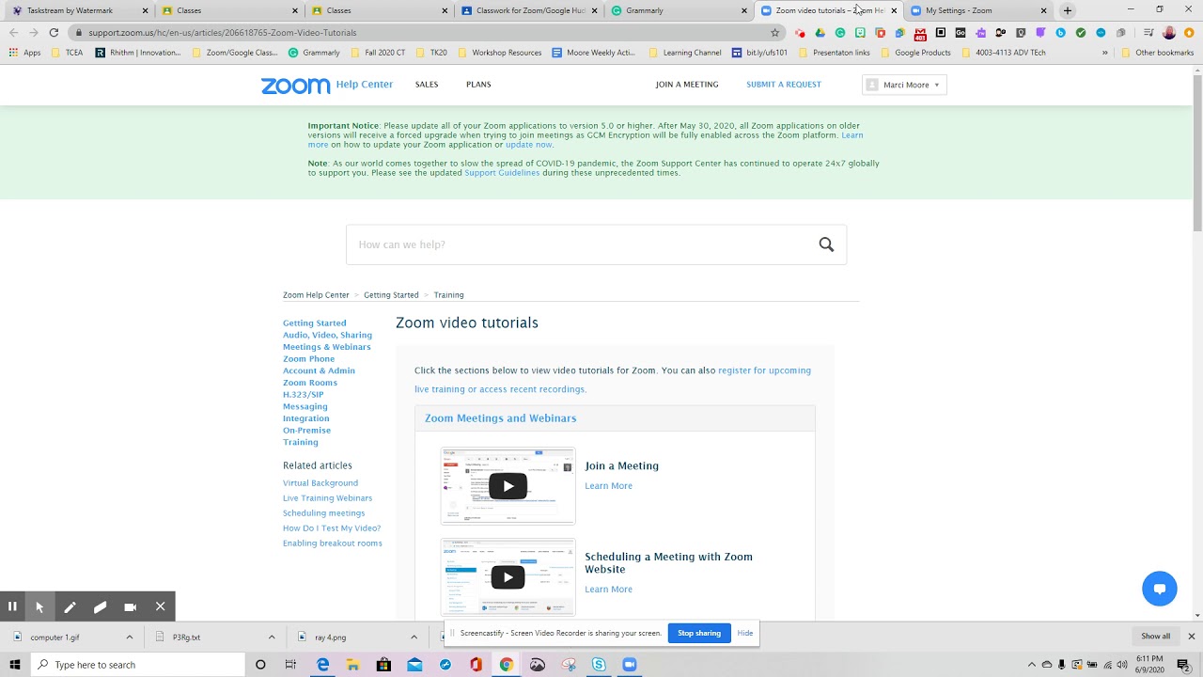
Task: Click the Zoom logo in header
Action: pyautogui.click(x=295, y=85)
